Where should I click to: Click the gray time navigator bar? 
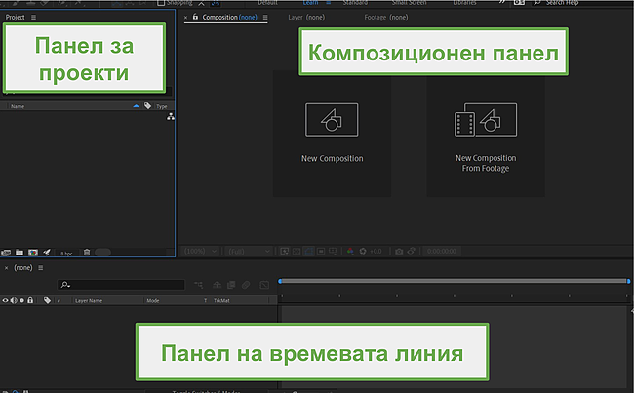pyautogui.click(x=455, y=281)
